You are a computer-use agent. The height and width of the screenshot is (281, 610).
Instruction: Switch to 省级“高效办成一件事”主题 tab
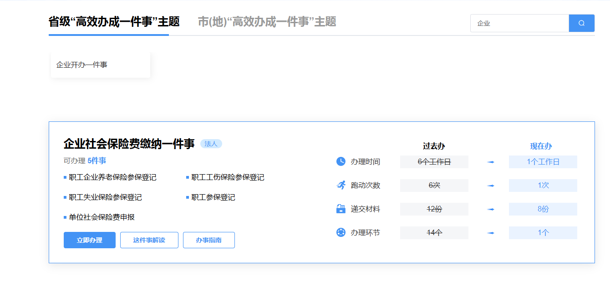point(114,22)
